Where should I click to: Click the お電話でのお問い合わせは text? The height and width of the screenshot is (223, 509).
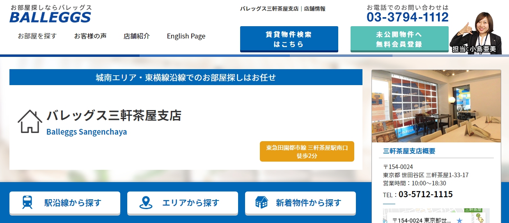coord(408,7)
